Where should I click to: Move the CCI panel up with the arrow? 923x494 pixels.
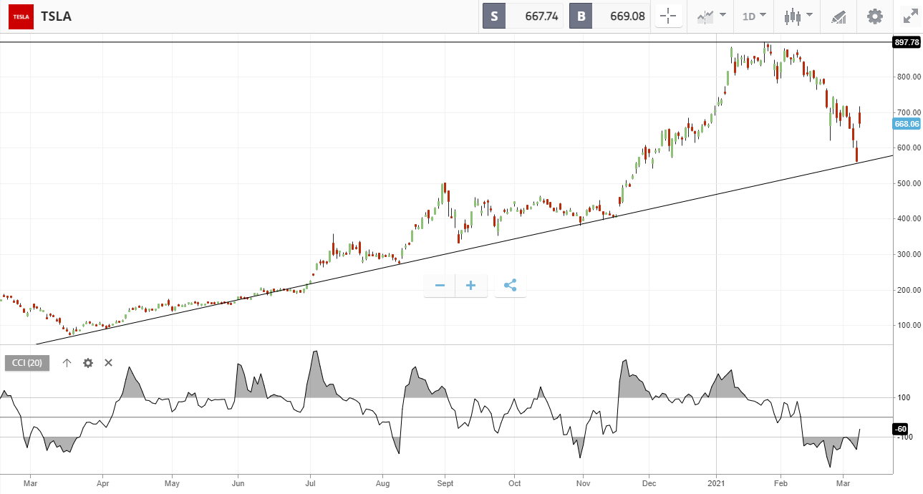point(67,363)
